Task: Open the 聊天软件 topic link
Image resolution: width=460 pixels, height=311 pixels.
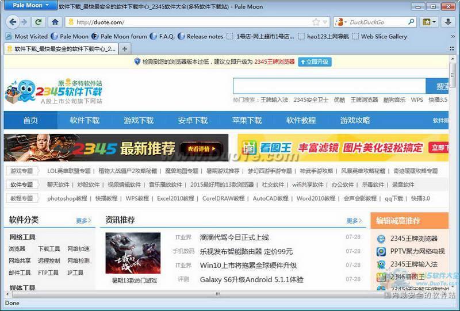Action: pyautogui.click(x=58, y=185)
